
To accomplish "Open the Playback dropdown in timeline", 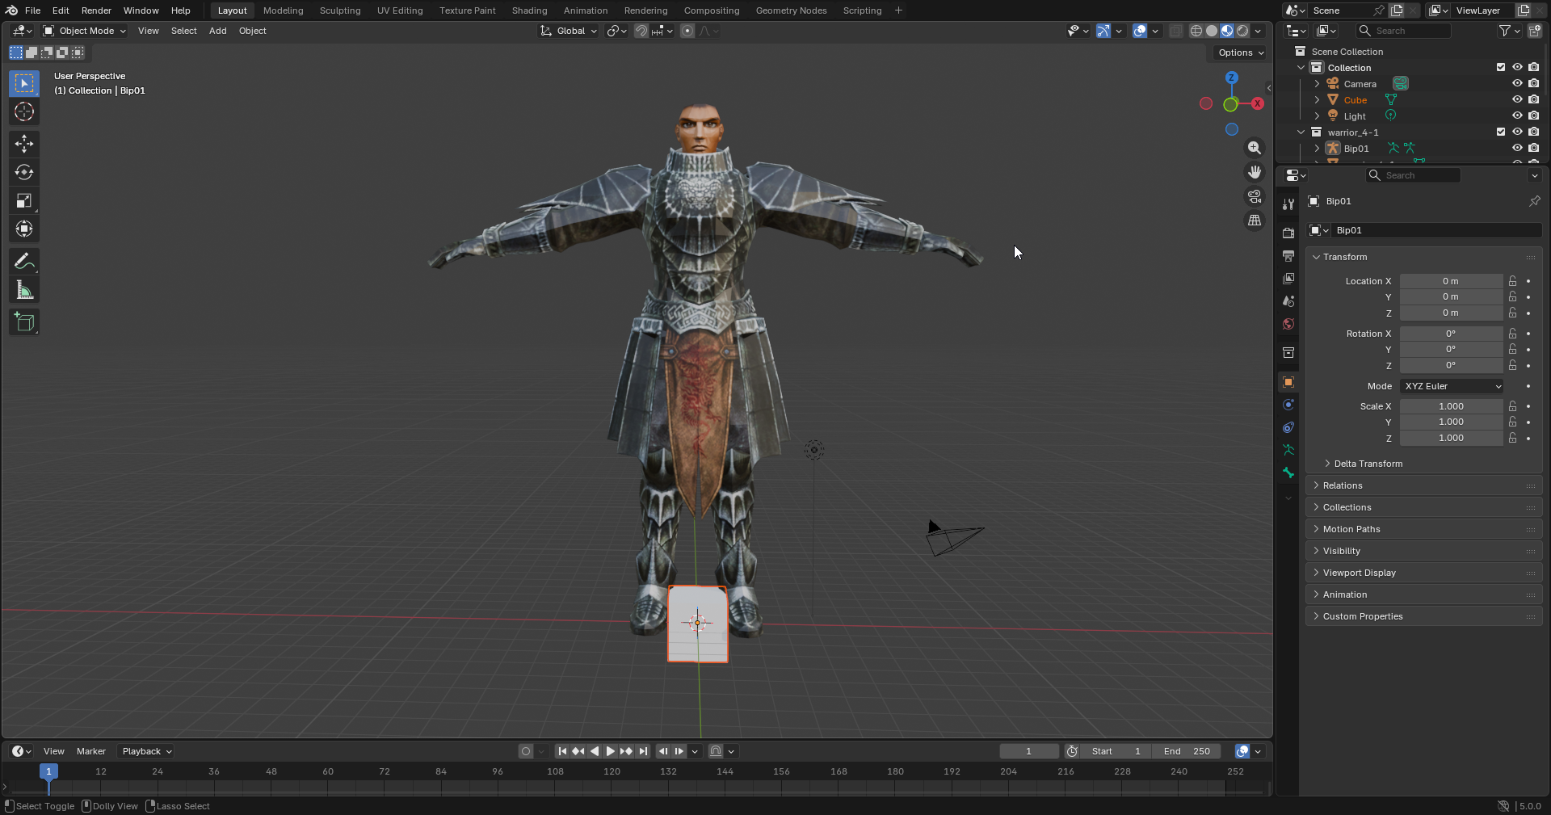I will (x=146, y=751).
